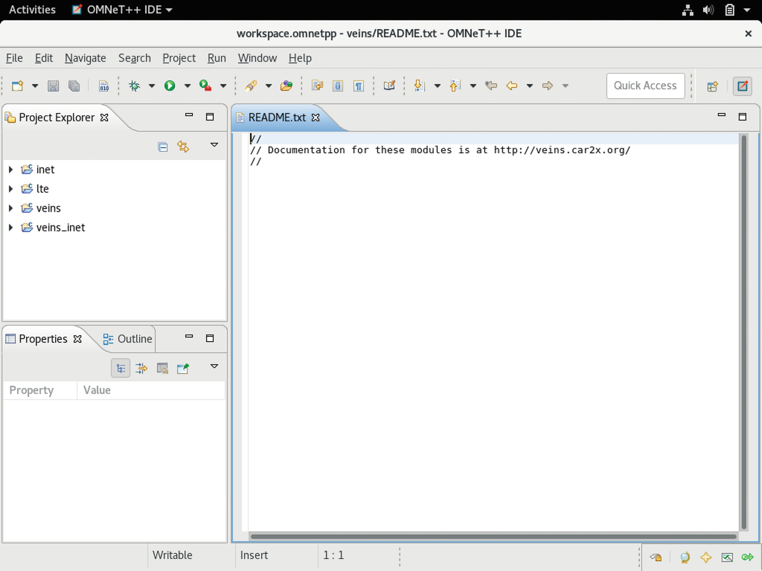Go to Previous Annotation icon

point(455,85)
